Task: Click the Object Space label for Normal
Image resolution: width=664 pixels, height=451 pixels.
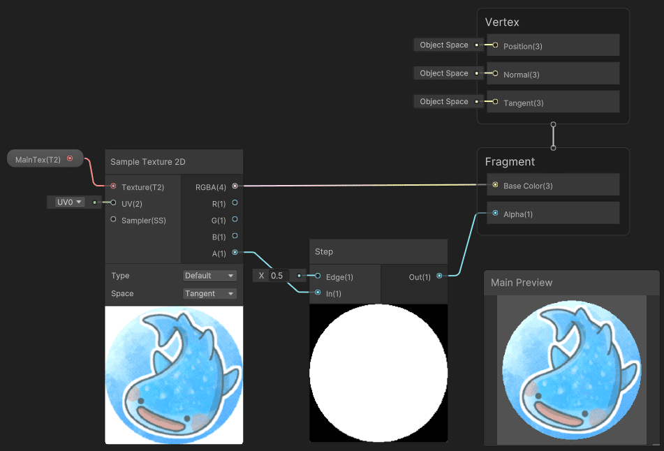Action: [x=444, y=73]
